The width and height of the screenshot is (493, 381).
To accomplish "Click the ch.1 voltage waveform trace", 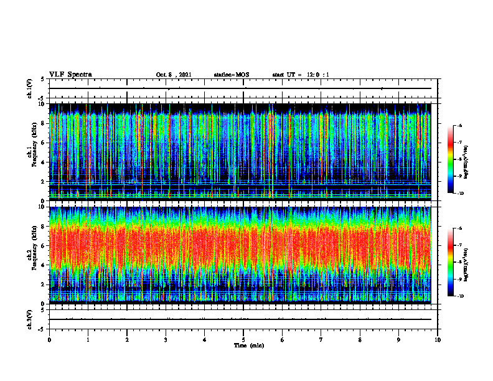I will pyautogui.click(x=240, y=88).
